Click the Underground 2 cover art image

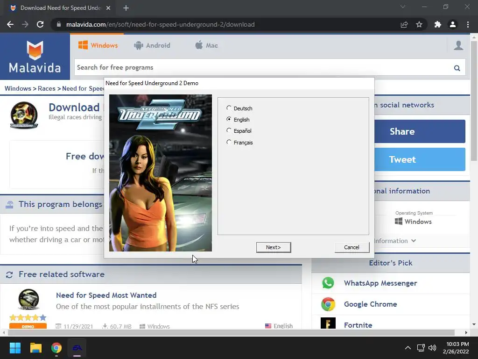point(161,173)
